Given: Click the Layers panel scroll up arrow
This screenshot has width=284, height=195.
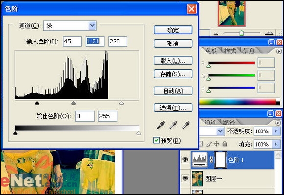Looking at the screenshot, I should point(278,154).
